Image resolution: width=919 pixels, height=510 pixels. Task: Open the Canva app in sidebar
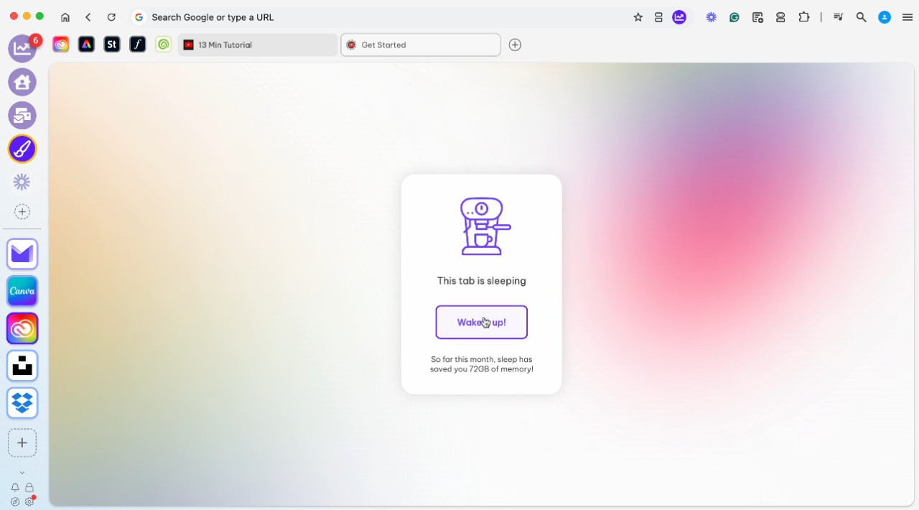coord(22,291)
